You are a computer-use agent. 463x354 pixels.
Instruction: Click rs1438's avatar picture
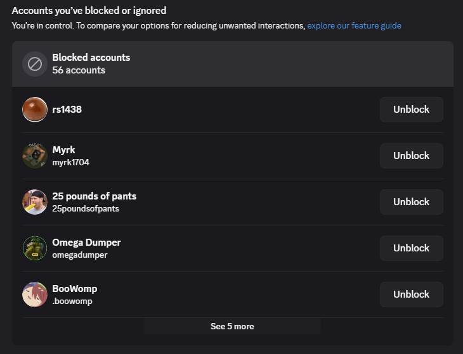point(35,110)
